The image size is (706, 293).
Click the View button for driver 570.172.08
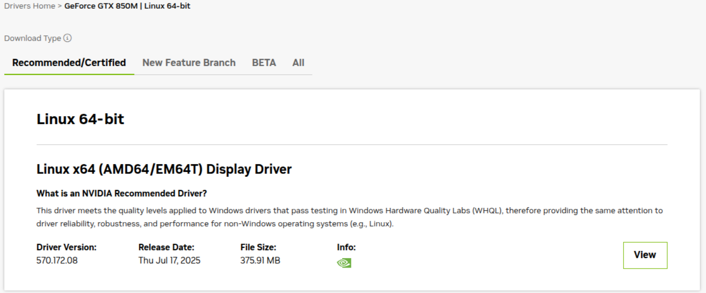point(645,255)
